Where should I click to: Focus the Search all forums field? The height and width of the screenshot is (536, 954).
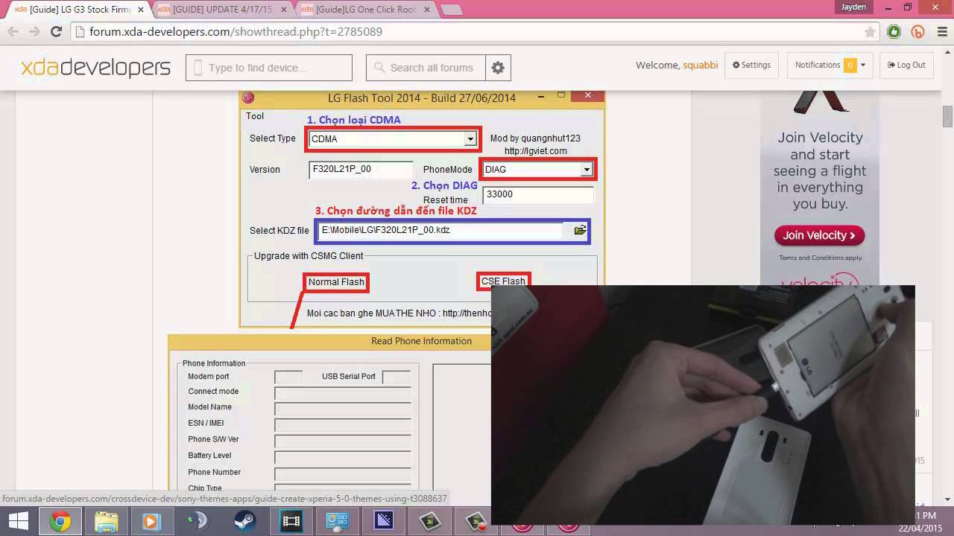[426, 68]
